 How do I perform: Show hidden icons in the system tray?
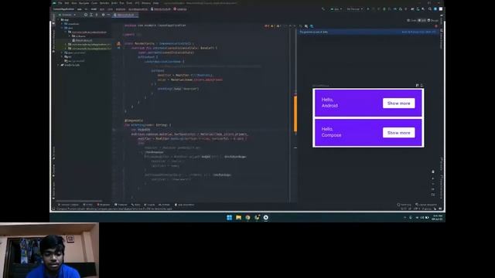tap(405, 218)
